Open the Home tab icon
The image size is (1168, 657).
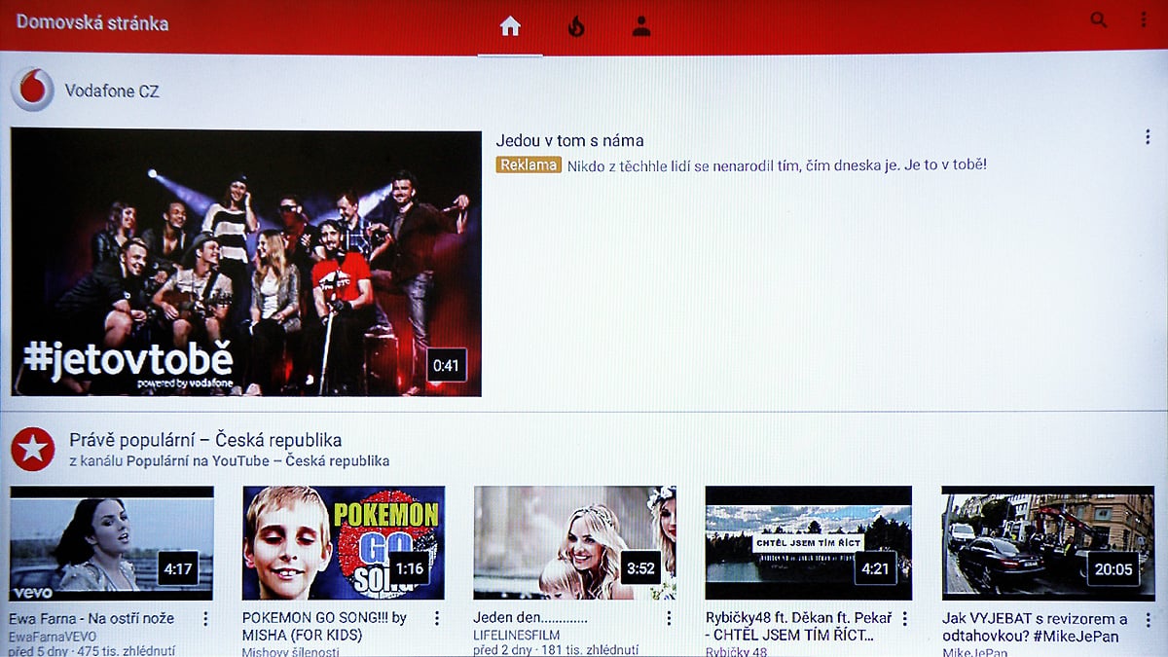(510, 26)
